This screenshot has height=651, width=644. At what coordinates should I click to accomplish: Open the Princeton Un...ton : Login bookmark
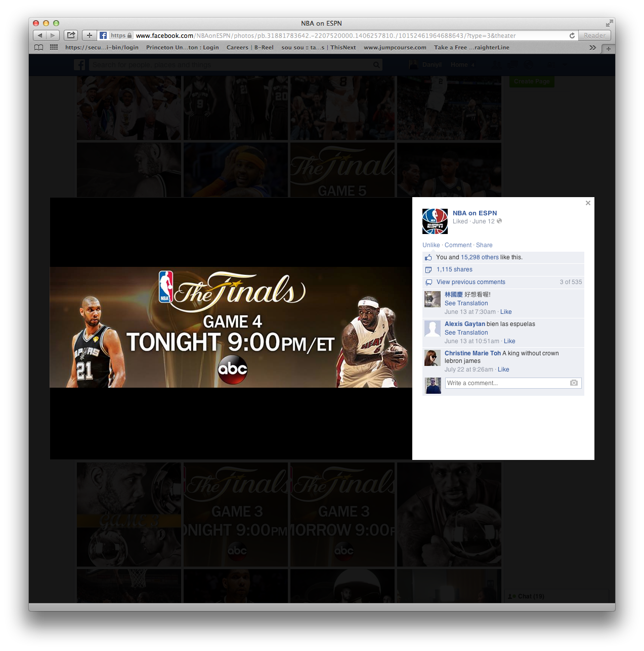(x=183, y=48)
